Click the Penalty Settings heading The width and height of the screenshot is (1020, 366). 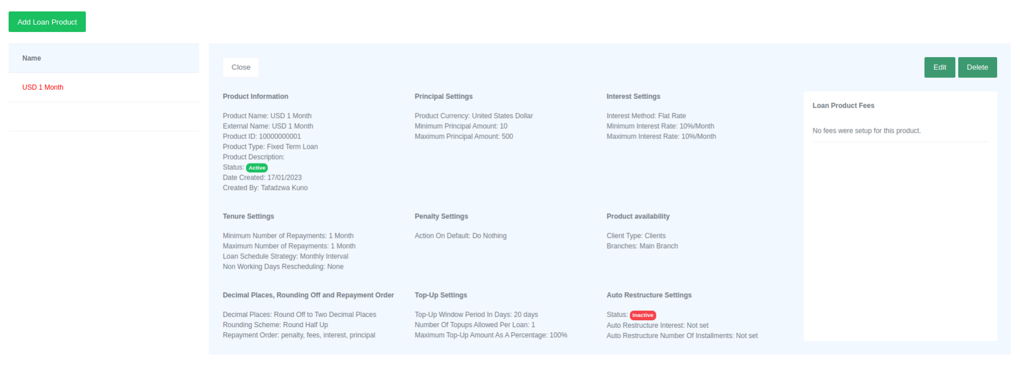pos(441,217)
